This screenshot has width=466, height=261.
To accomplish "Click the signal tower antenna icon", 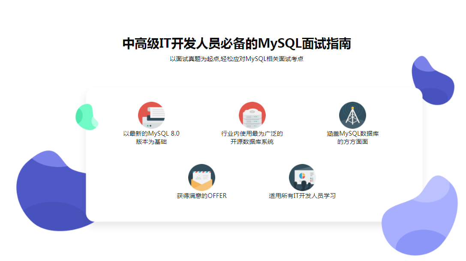I will (352, 115).
